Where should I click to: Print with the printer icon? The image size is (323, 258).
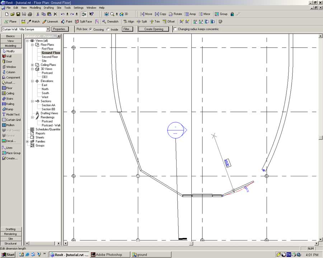pyautogui.click(x=30, y=14)
